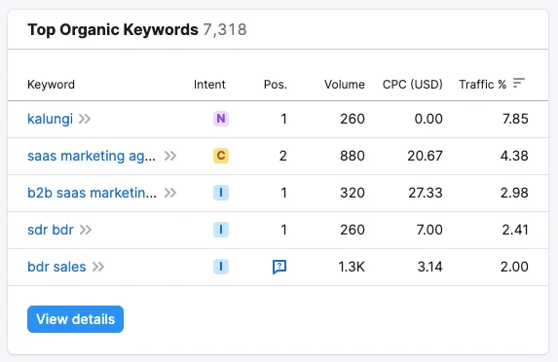Screen dimensions: 558x362
Task: Click the 27.33 CPC value
Action: [426, 193]
